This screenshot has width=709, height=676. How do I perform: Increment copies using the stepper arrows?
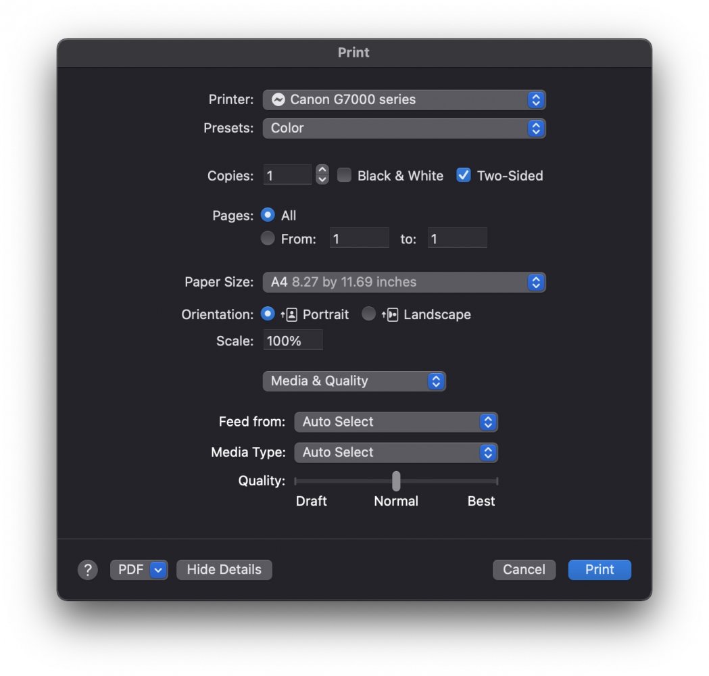coord(322,170)
